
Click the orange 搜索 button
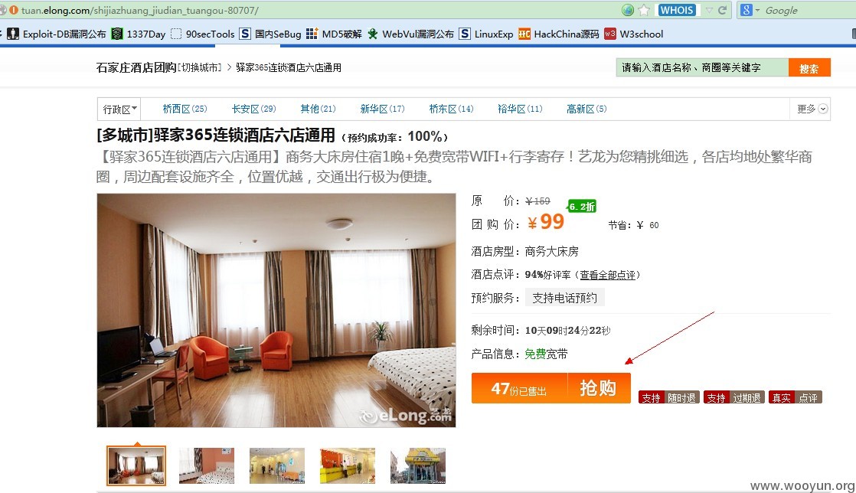pyautogui.click(x=809, y=67)
